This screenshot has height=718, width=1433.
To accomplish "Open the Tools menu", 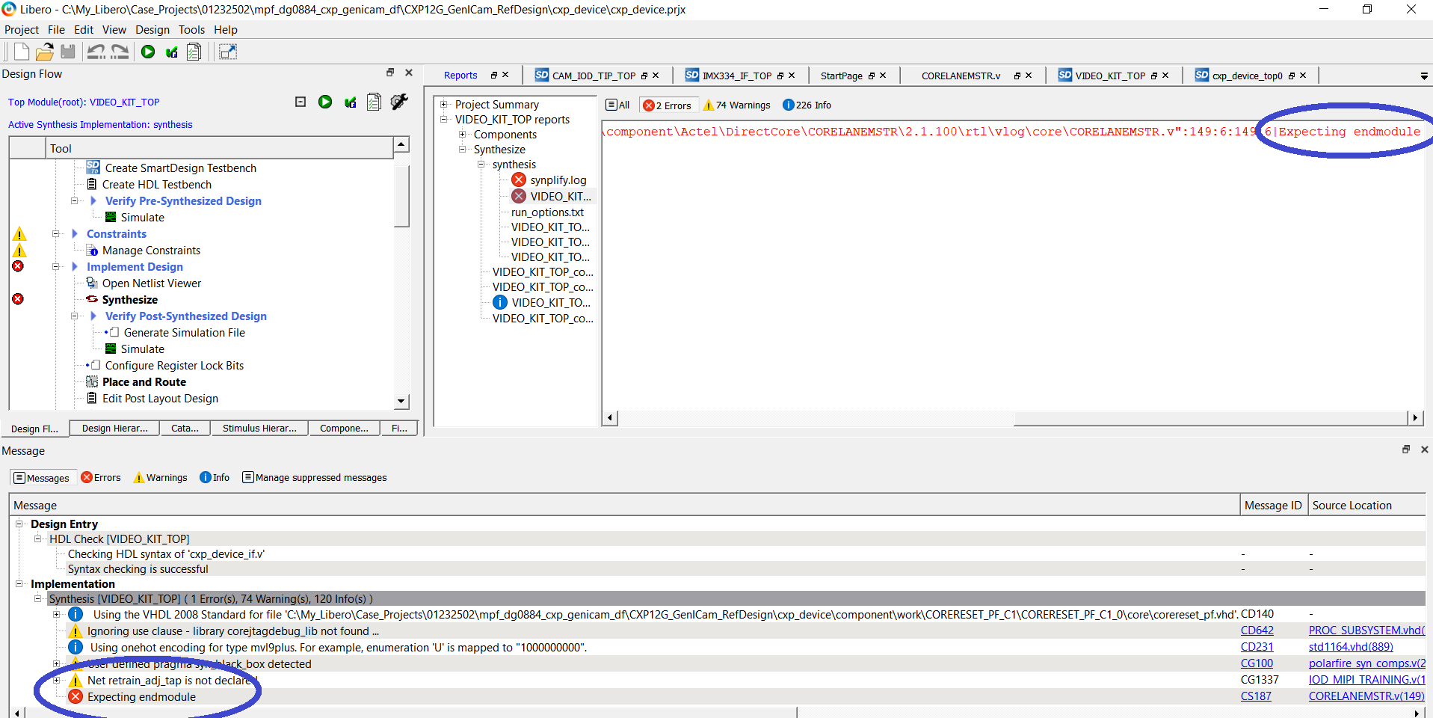I will click(191, 30).
